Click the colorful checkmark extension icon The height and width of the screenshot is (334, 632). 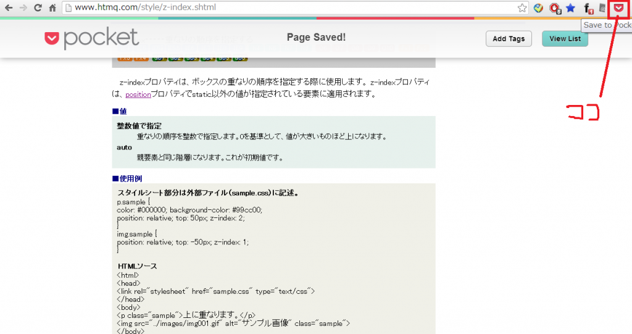click(538, 8)
